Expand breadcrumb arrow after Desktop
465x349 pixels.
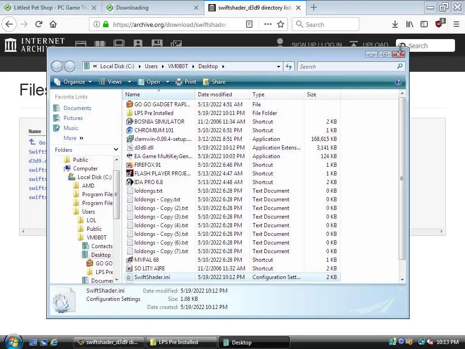pyautogui.click(x=223, y=66)
